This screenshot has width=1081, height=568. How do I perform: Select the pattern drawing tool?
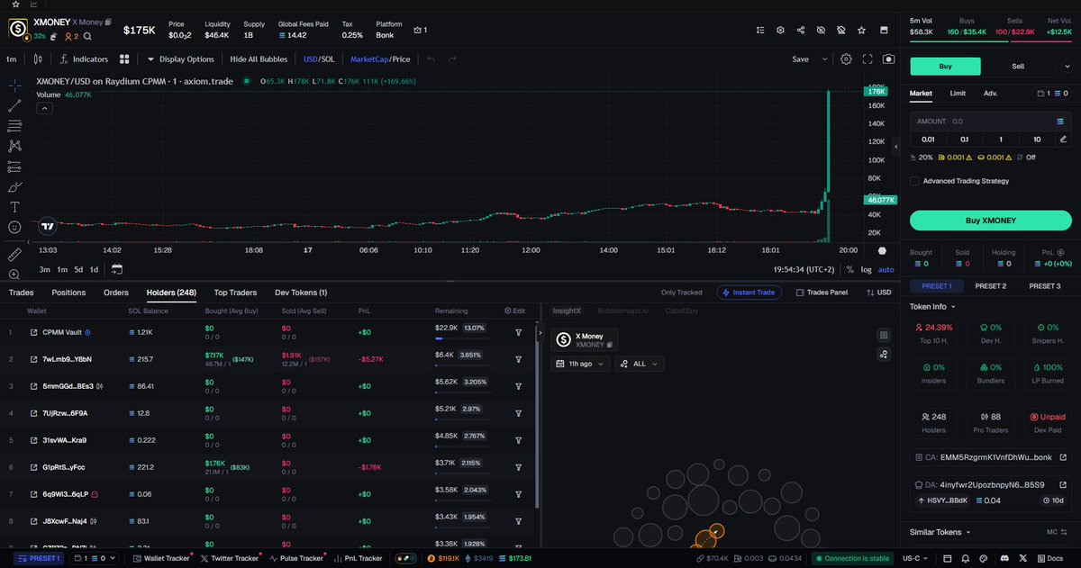coord(15,146)
